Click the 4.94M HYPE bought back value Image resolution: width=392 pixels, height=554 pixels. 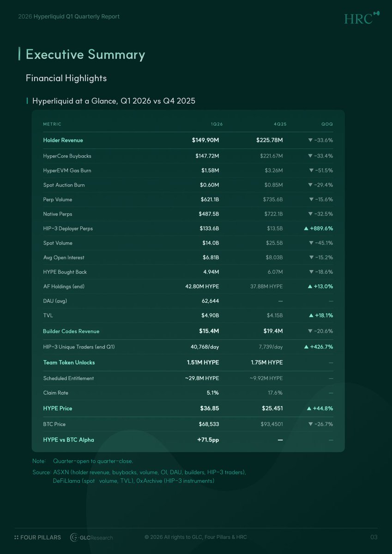pyautogui.click(x=211, y=272)
